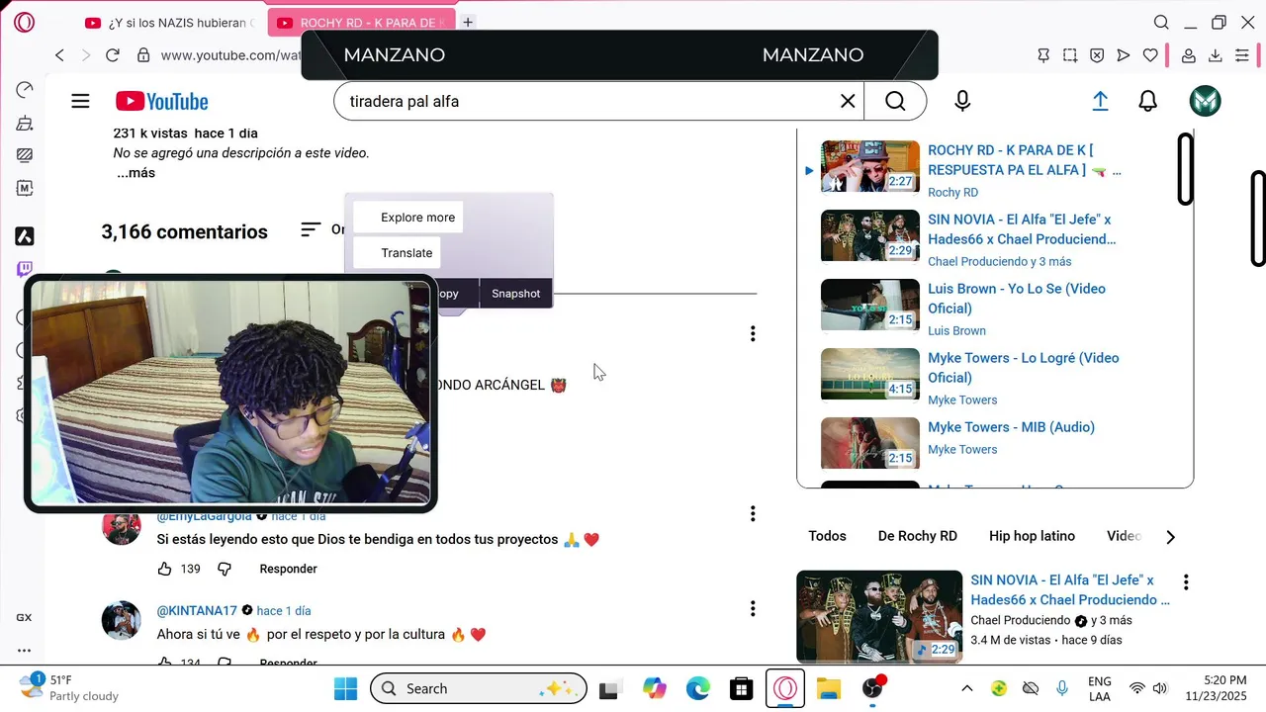
Task: Open GX Control speedometer in sidebar
Action: tap(25, 90)
